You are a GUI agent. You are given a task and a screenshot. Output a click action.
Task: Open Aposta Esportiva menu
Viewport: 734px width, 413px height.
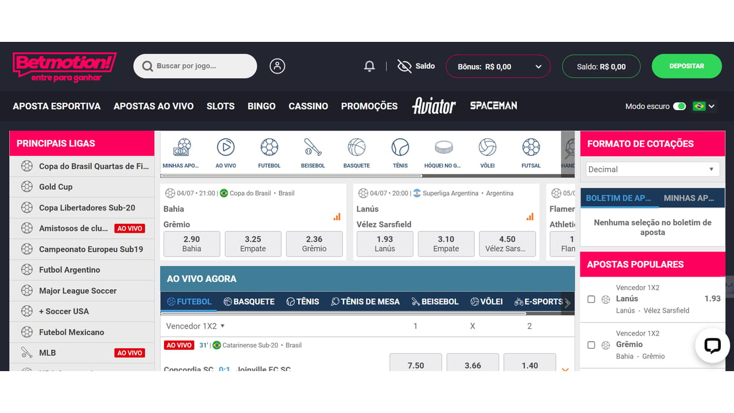(57, 106)
